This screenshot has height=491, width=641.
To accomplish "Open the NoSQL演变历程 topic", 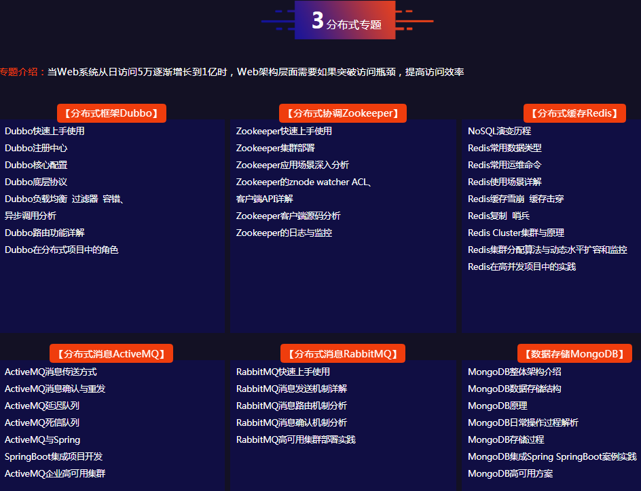I will pos(499,131).
